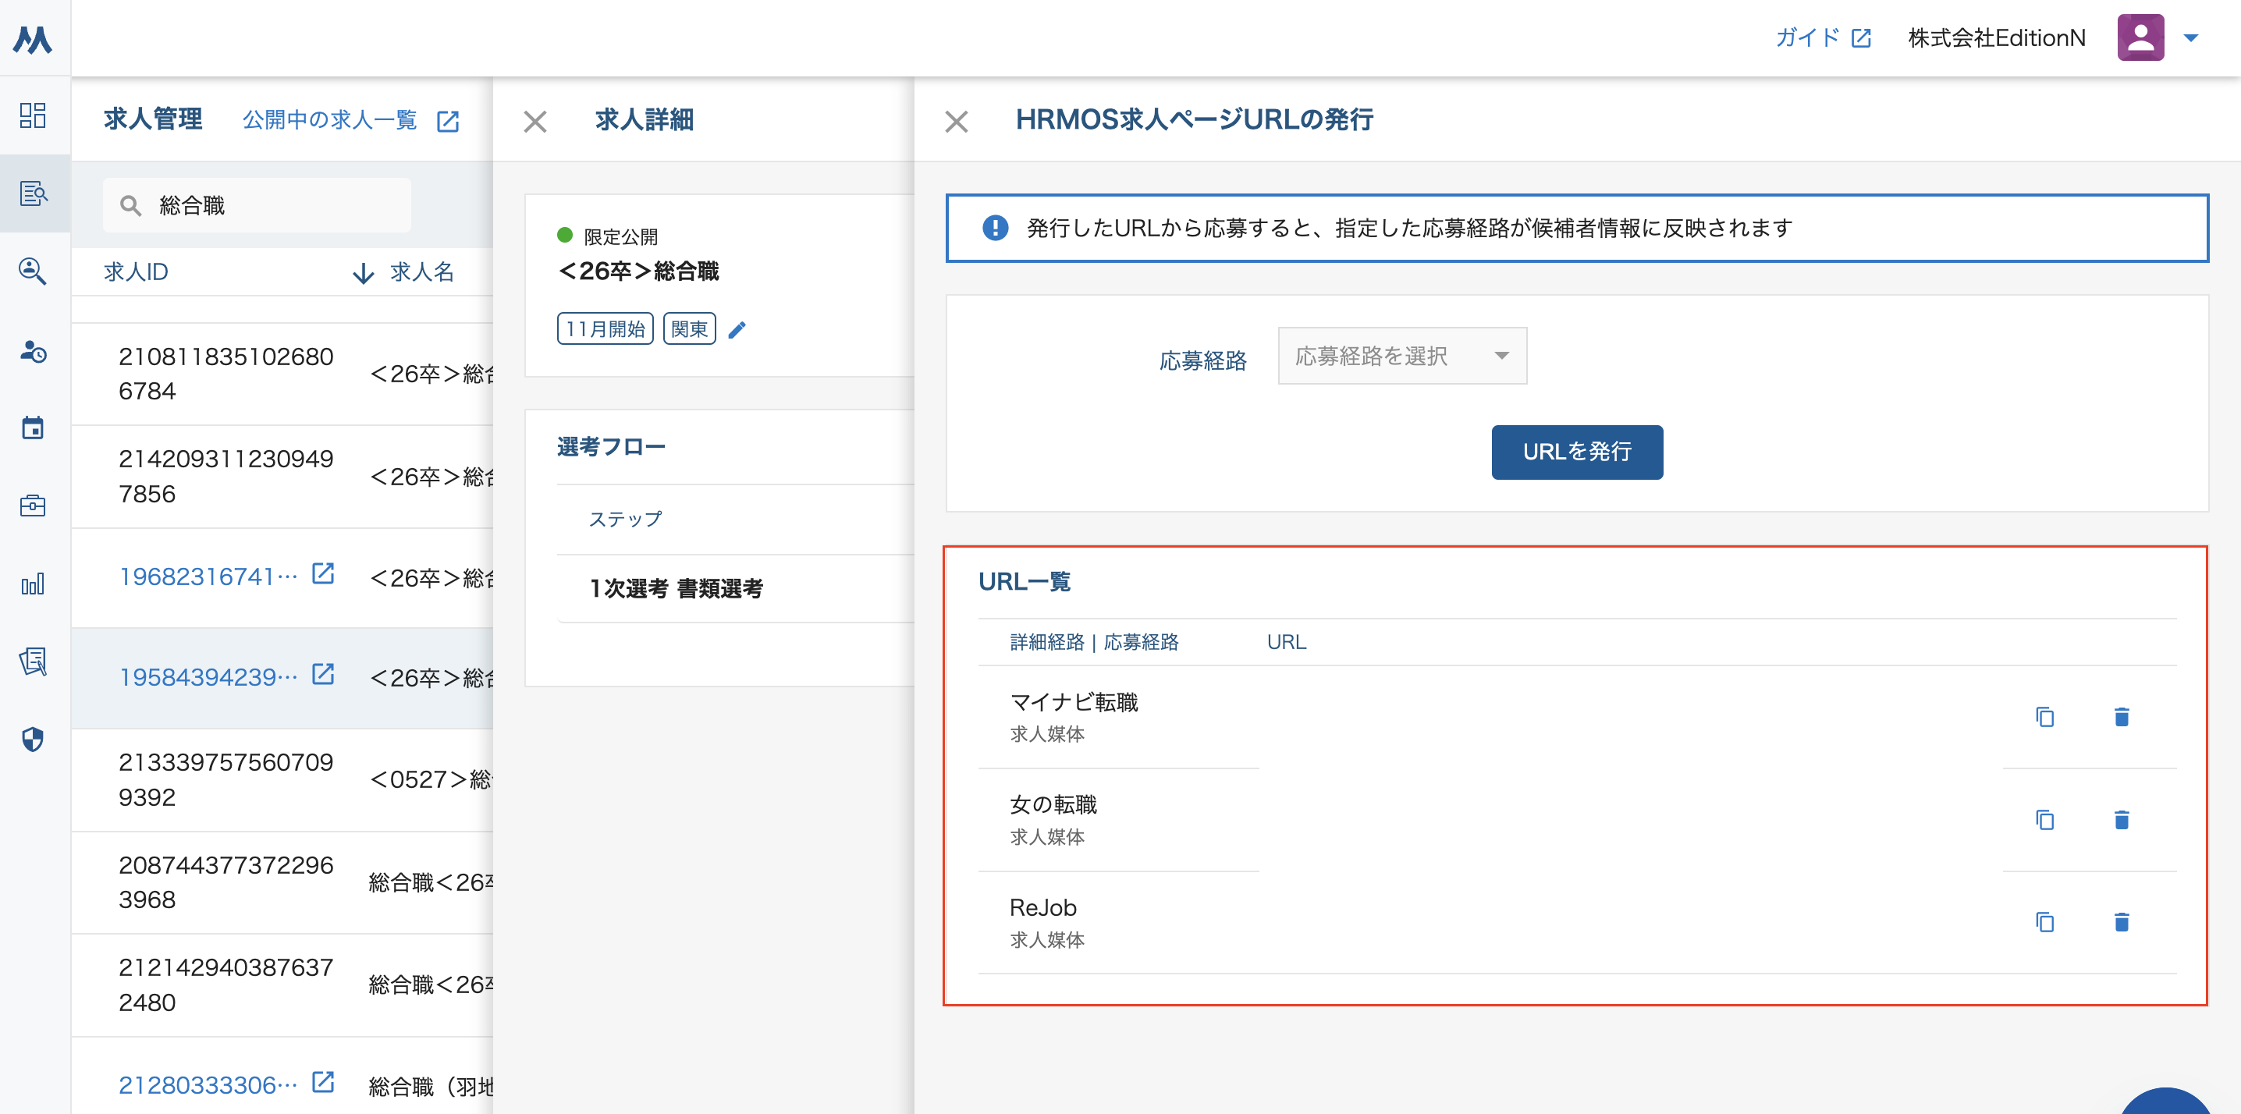
Task: Open calendar icon in sidebar
Action: (x=33, y=428)
